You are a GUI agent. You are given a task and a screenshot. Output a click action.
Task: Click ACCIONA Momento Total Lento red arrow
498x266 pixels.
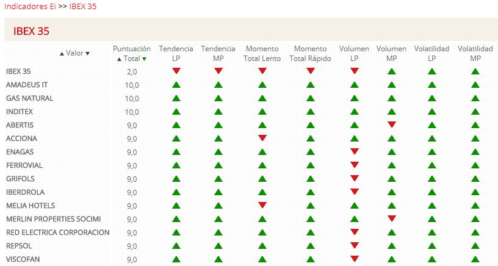(x=262, y=138)
